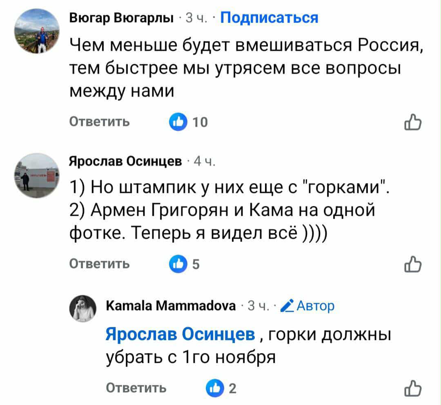The image size is (441, 405).
Task: Open blue like reactions showing 5
Action: 176,264
